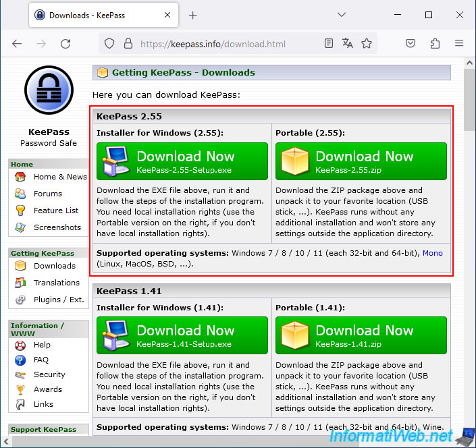Click the Screenshots magnifier icon

pyautogui.click(x=20, y=227)
